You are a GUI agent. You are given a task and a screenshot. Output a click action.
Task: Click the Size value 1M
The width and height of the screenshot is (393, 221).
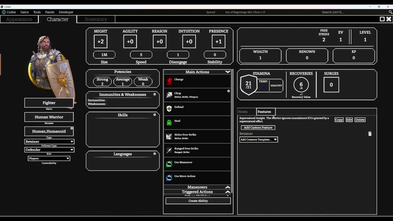coord(104,55)
